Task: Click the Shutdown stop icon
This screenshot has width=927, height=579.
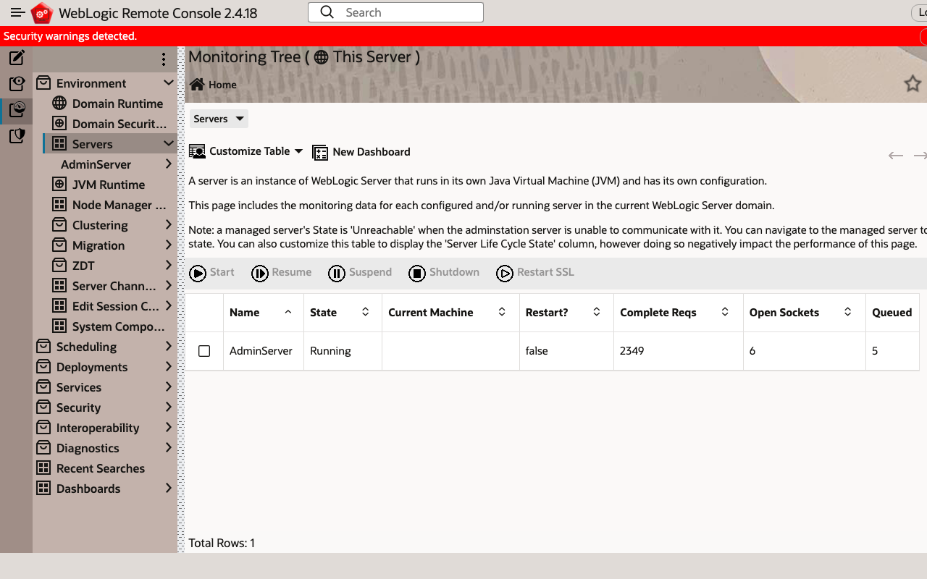Action: (416, 273)
